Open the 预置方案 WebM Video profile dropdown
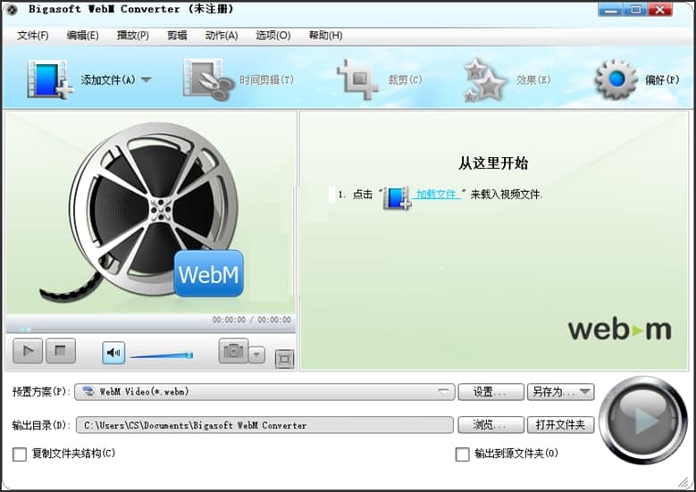The width and height of the screenshot is (696, 492). click(x=264, y=392)
